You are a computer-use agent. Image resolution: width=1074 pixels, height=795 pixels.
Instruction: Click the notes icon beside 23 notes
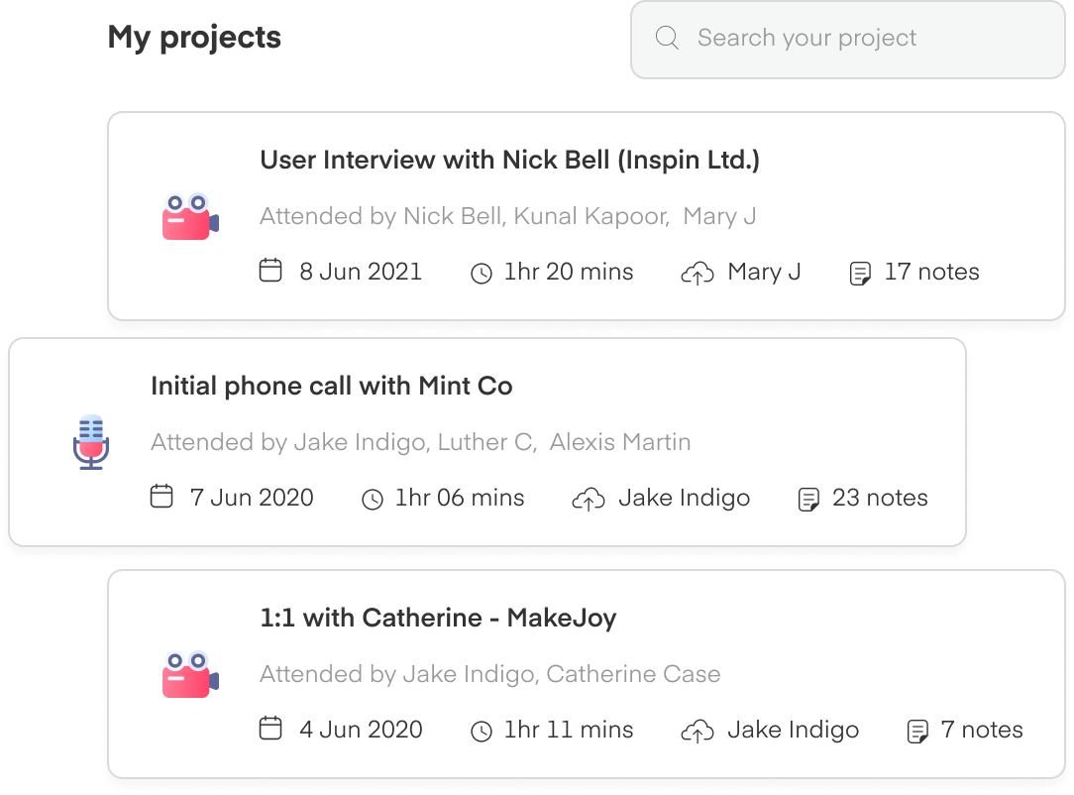pos(808,500)
